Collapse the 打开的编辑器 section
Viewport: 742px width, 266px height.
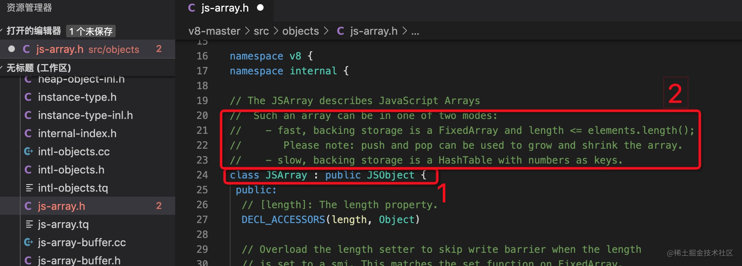[x=34, y=31]
